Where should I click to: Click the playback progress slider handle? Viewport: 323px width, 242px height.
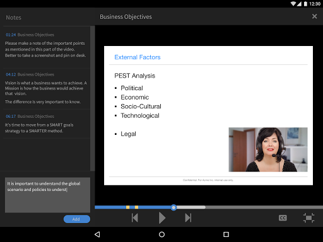pos(173,207)
